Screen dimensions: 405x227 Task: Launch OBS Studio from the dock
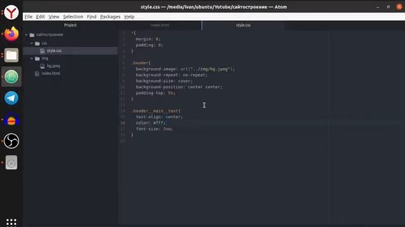point(11,141)
